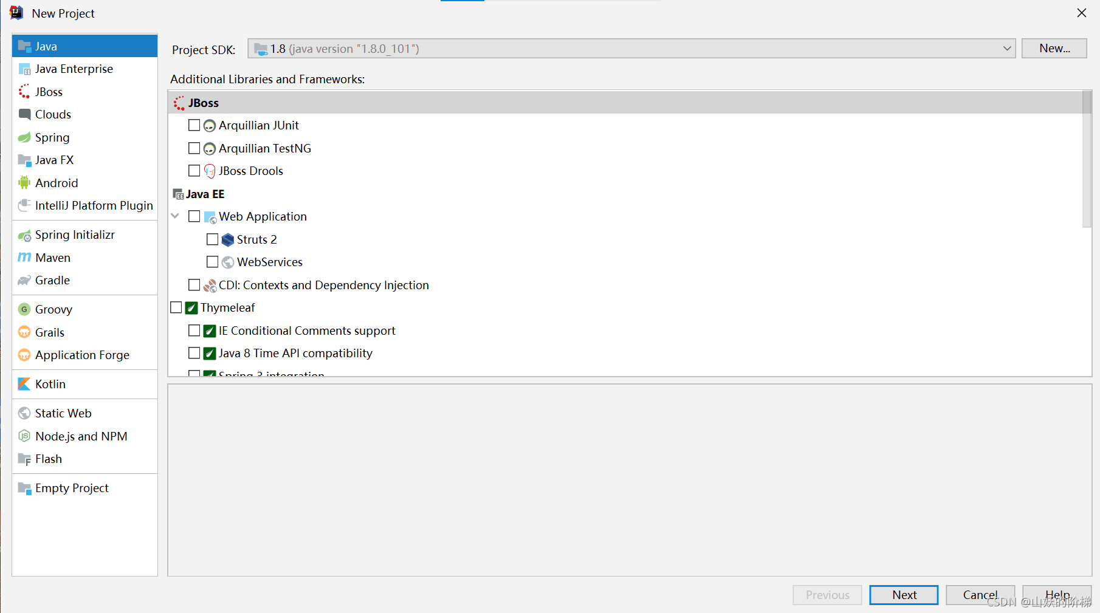Choose the Flash folder icon
Image resolution: width=1100 pixels, height=613 pixels.
click(24, 459)
